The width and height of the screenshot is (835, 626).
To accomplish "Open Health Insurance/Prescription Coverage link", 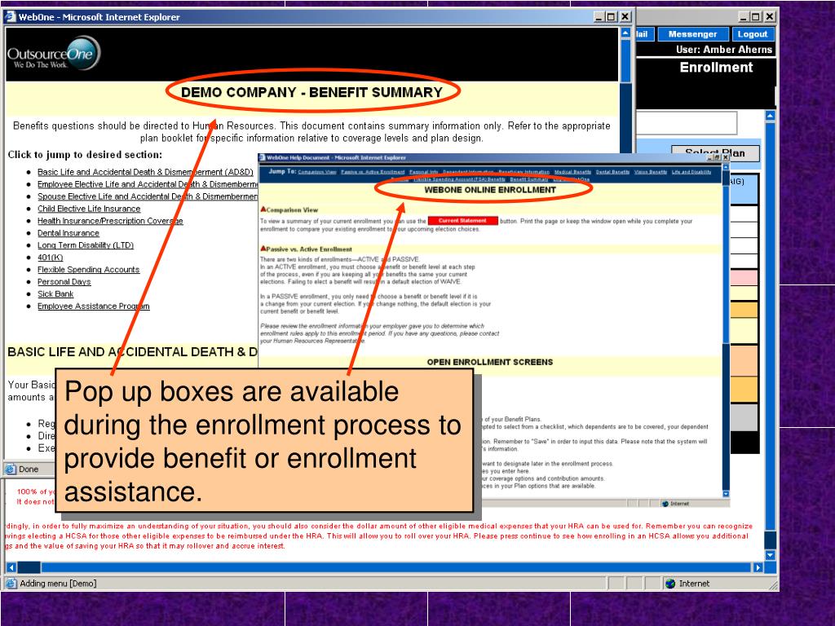I will (x=110, y=221).
